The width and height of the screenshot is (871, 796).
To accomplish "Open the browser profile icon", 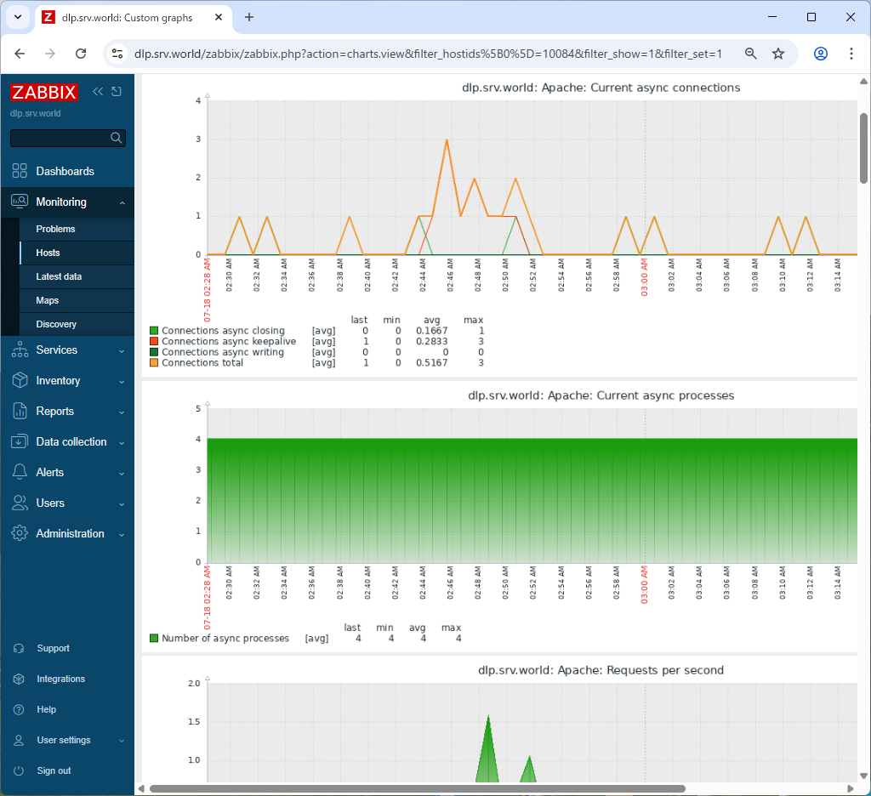I will [821, 54].
